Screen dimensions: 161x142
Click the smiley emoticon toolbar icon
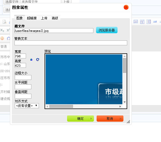pos(2,38)
